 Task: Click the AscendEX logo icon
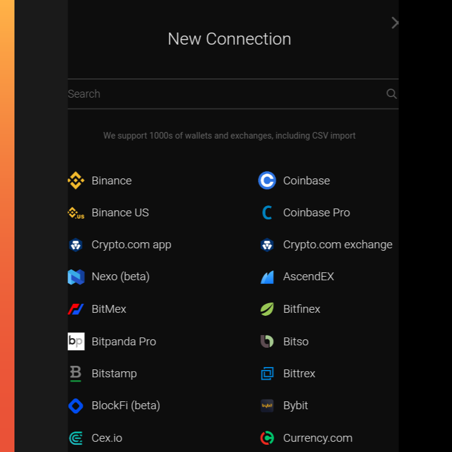[267, 277]
